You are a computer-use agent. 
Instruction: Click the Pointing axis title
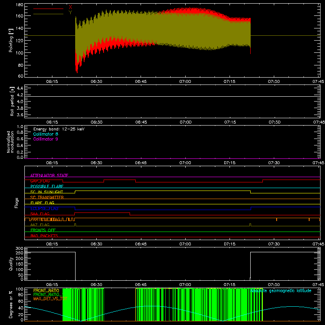(11, 40)
